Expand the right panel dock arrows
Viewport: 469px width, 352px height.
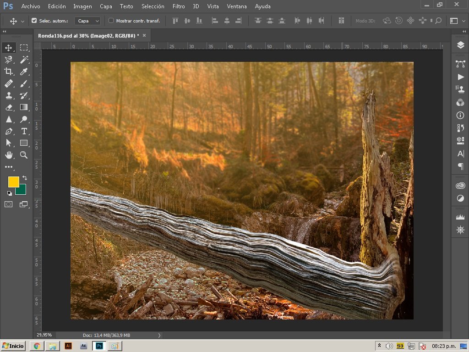point(464,32)
